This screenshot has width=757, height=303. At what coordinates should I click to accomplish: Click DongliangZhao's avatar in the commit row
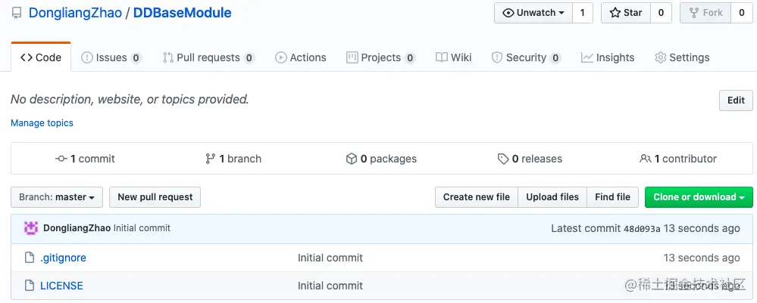31,228
